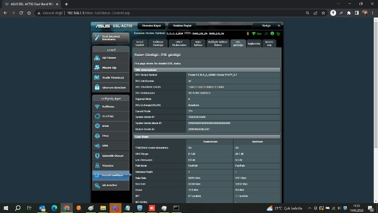Switch to Genel Günlük tab

(x=140, y=44)
